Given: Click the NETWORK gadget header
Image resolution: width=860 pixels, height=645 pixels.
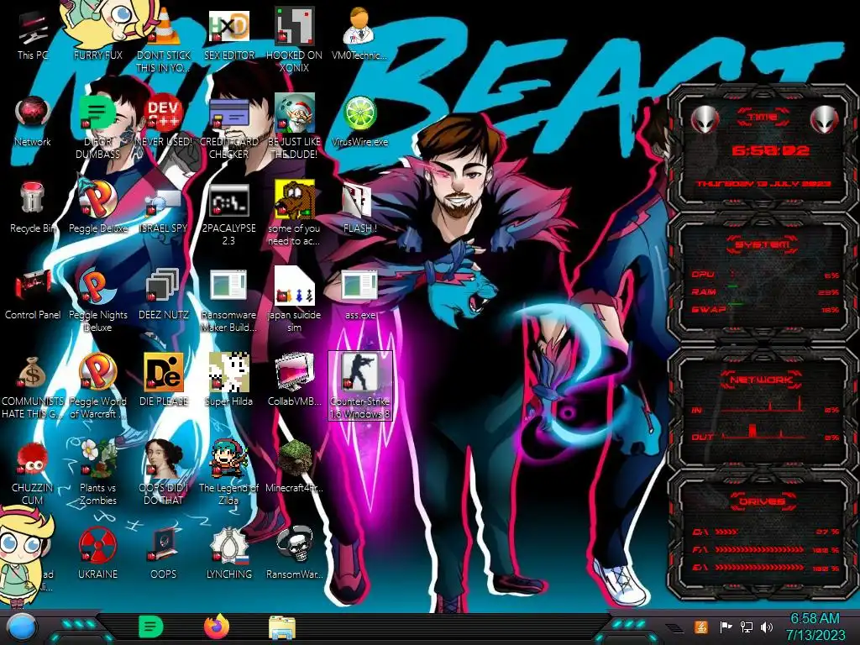Looking at the screenshot, I should [x=762, y=379].
